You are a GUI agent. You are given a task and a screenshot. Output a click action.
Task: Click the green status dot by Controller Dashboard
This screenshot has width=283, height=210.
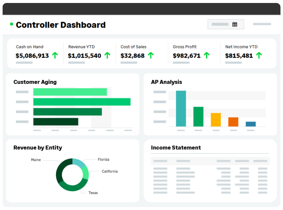pos(12,24)
